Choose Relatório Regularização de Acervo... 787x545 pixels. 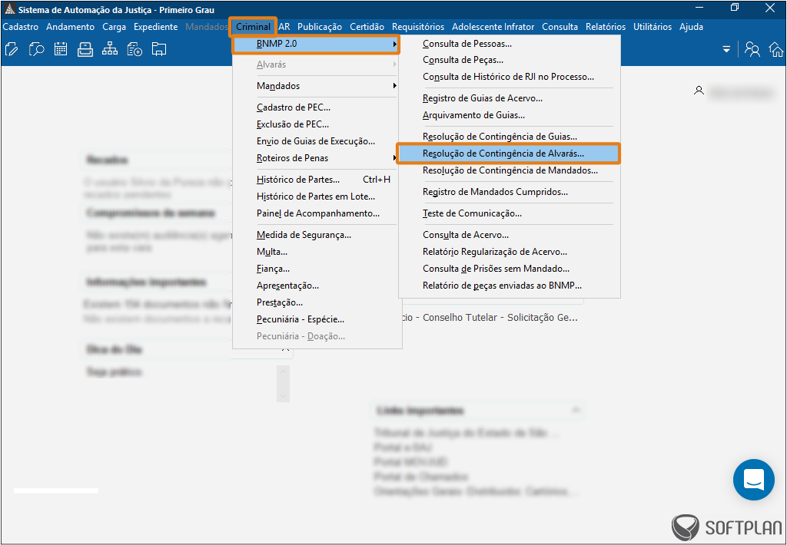[x=510, y=252]
